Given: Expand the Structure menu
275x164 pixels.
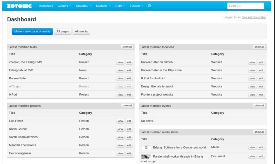Looking at the screenshot, I should 84,6.
